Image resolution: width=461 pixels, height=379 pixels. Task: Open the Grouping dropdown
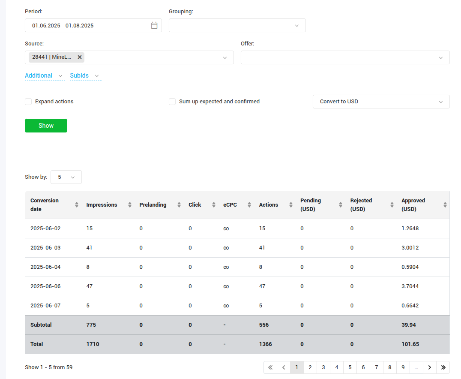(x=237, y=26)
